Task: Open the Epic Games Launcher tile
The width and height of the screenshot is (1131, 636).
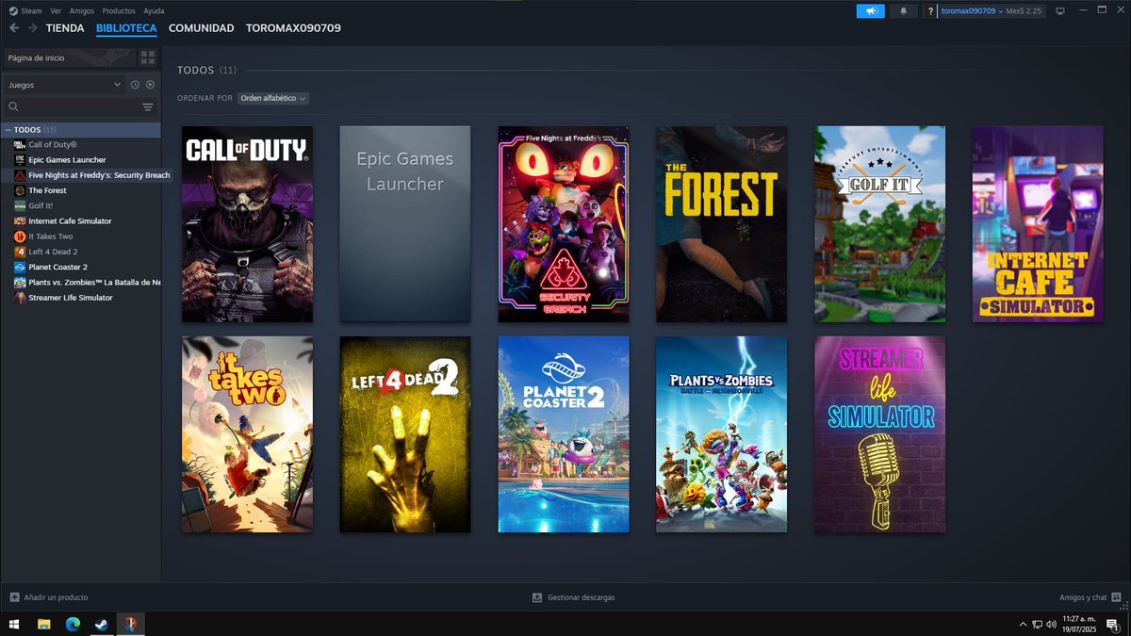Action: click(x=405, y=224)
